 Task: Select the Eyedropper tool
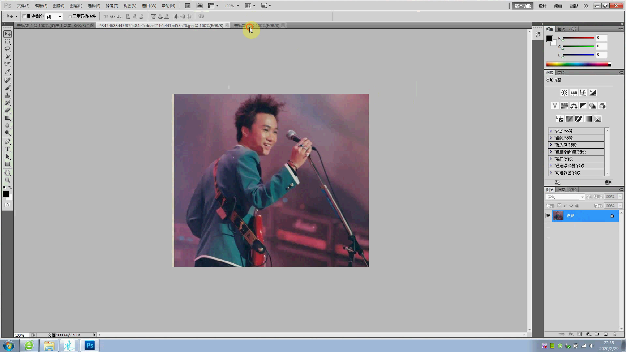(7, 71)
